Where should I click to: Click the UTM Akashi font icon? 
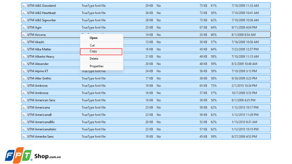click(24, 42)
